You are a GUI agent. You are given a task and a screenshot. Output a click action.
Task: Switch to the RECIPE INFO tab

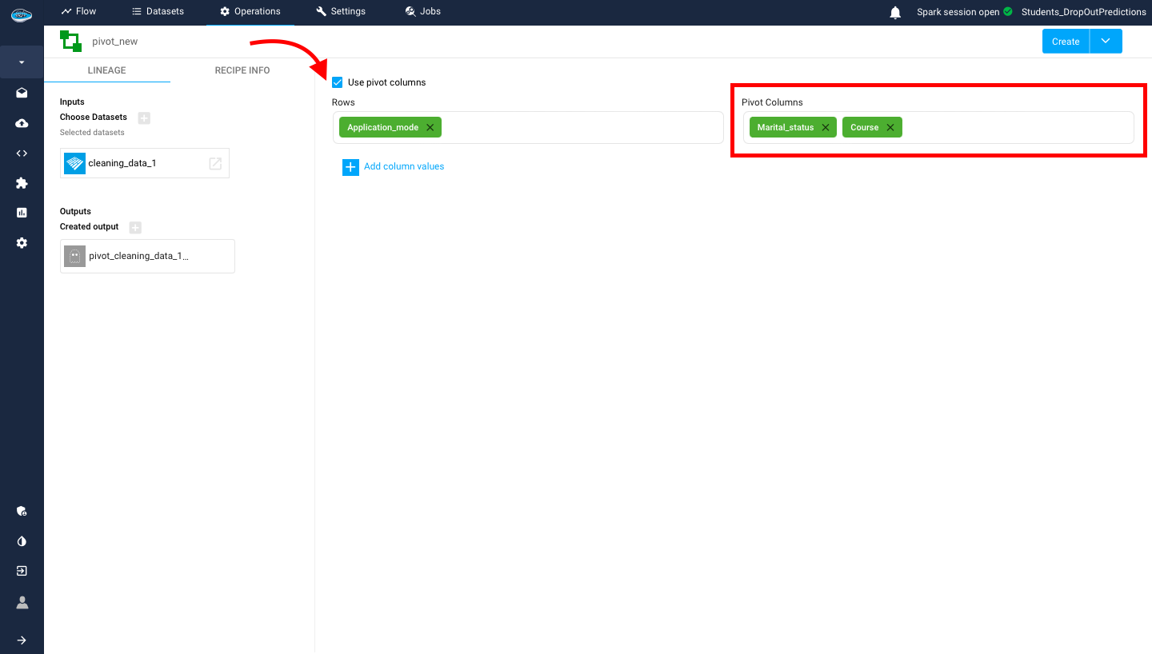point(242,70)
